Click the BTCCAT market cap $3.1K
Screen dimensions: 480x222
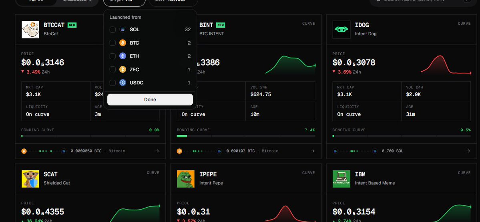[x=33, y=94]
